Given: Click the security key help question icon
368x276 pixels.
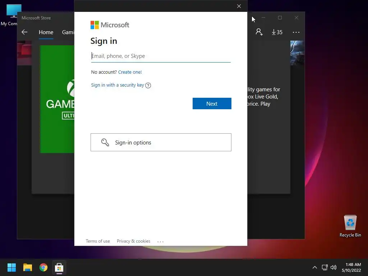Looking at the screenshot, I should [x=148, y=86].
